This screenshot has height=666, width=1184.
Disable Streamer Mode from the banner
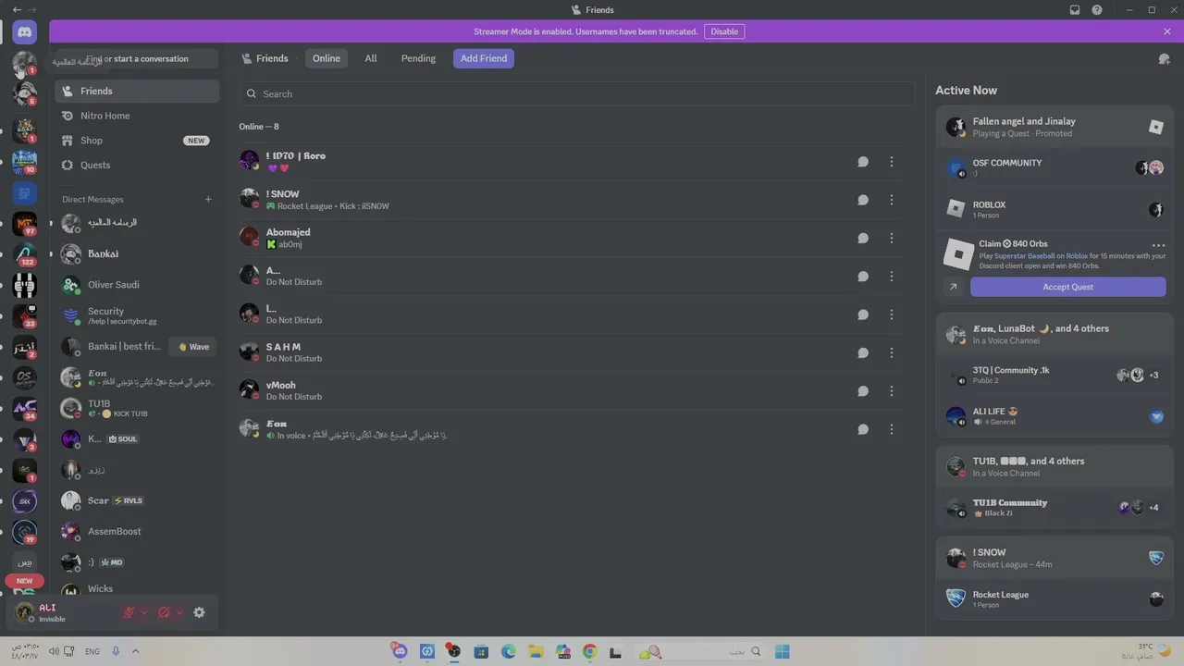[724, 31]
